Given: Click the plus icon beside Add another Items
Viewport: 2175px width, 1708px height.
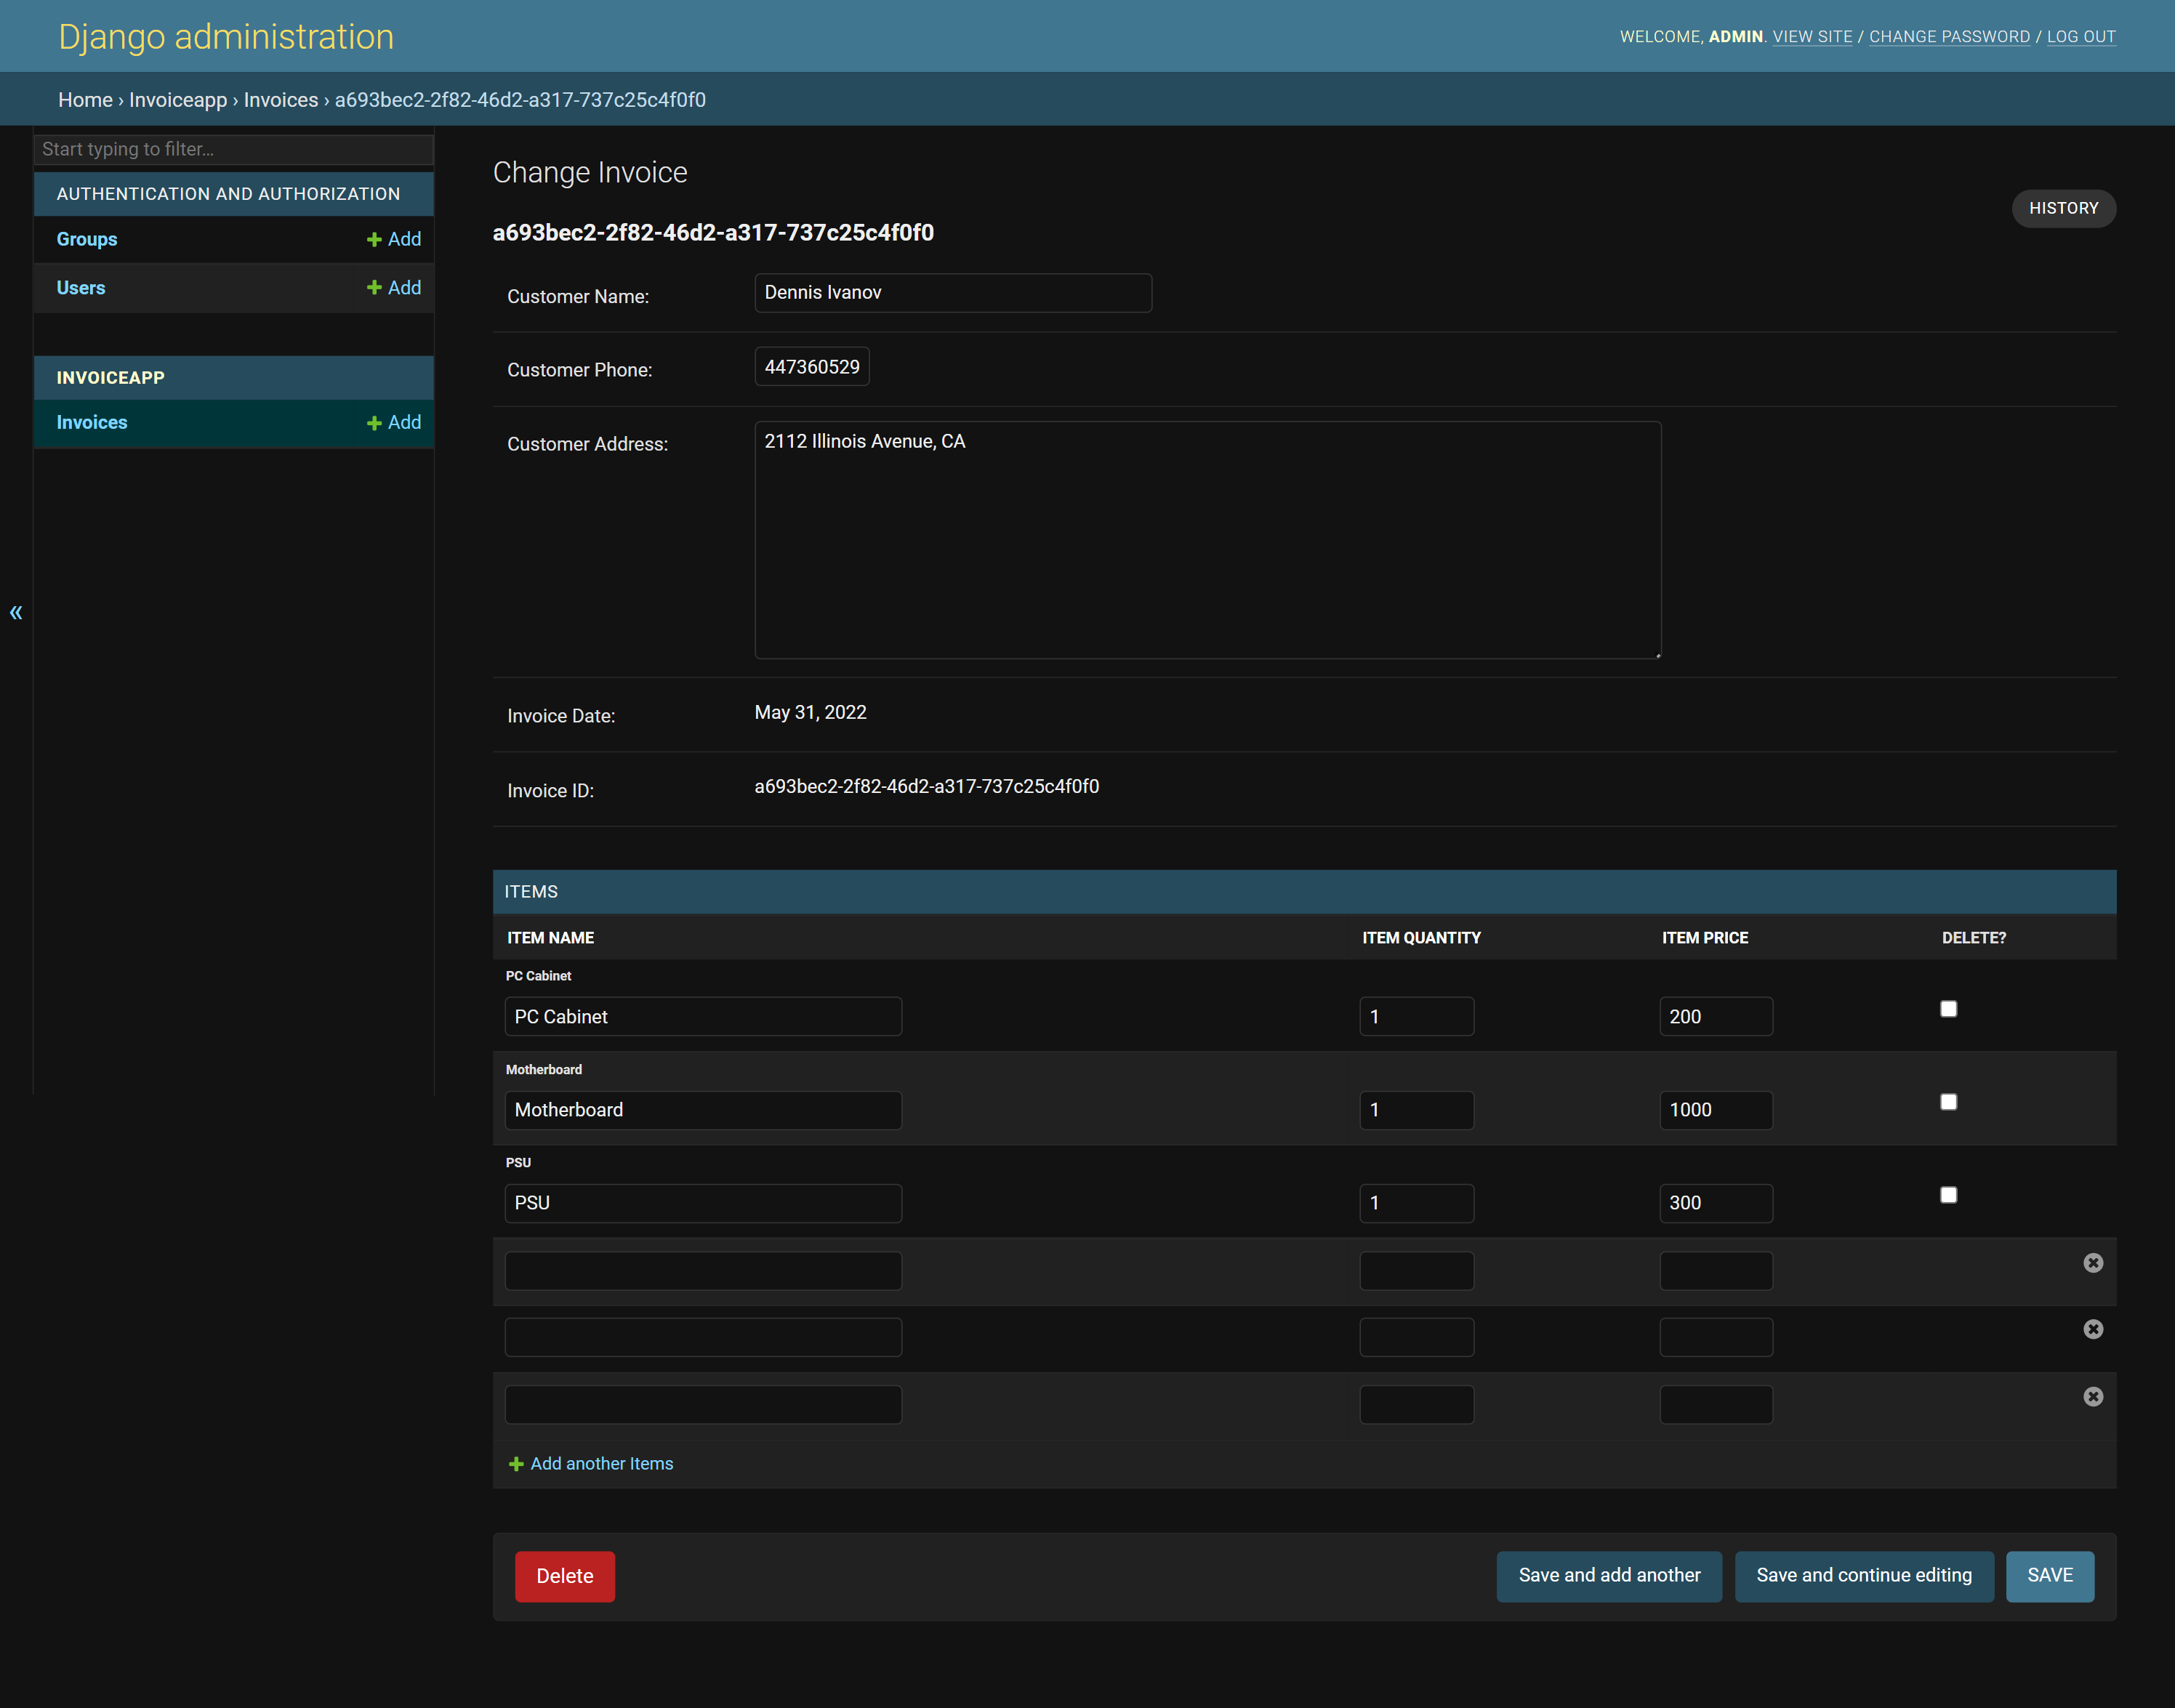Looking at the screenshot, I should [516, 1463].
